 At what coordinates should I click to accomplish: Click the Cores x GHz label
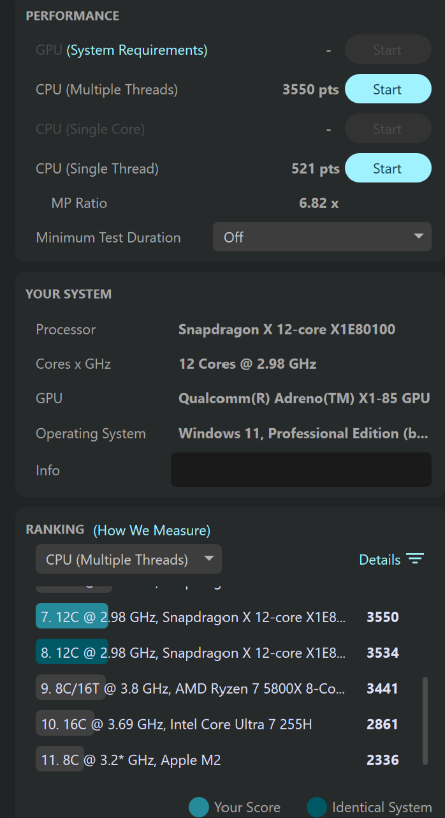(x=73, y=364)
